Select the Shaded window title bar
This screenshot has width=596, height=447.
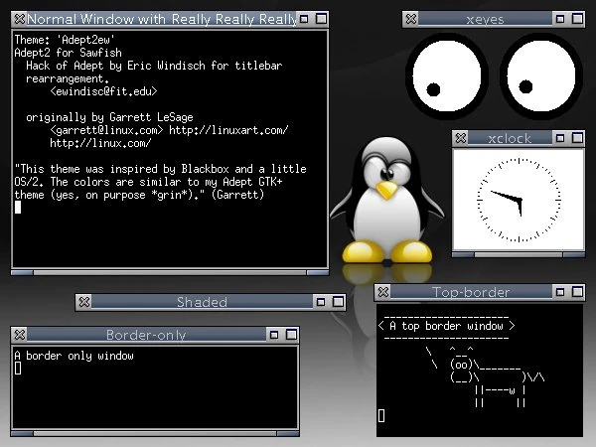click(x=203, y=302)
